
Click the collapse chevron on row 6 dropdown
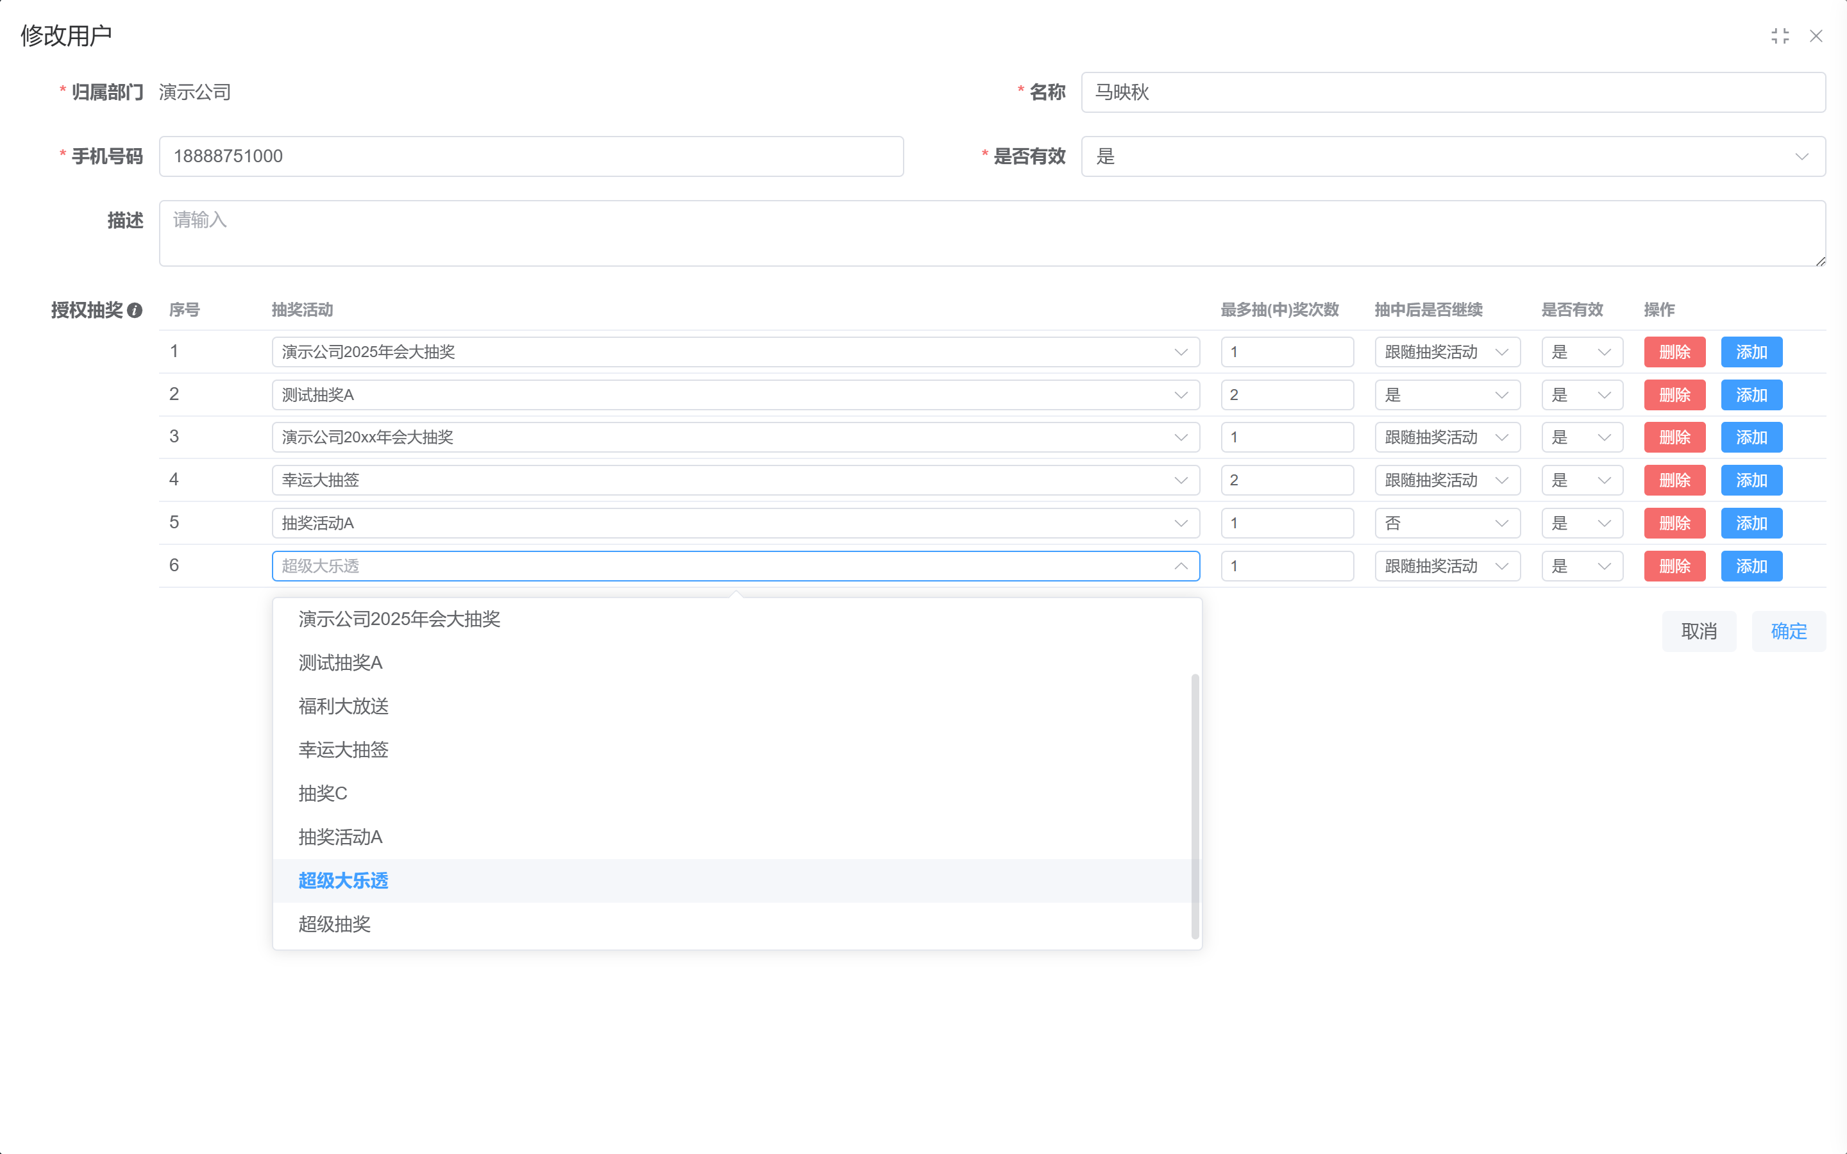coord(1181,566)
